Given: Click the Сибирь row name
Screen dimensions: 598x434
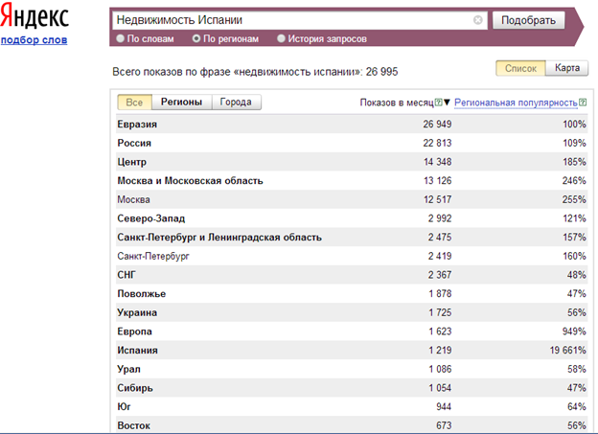Looking at the screenshot, I should pos(135,388).
